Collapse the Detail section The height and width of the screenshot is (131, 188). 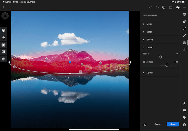[160, 47]
